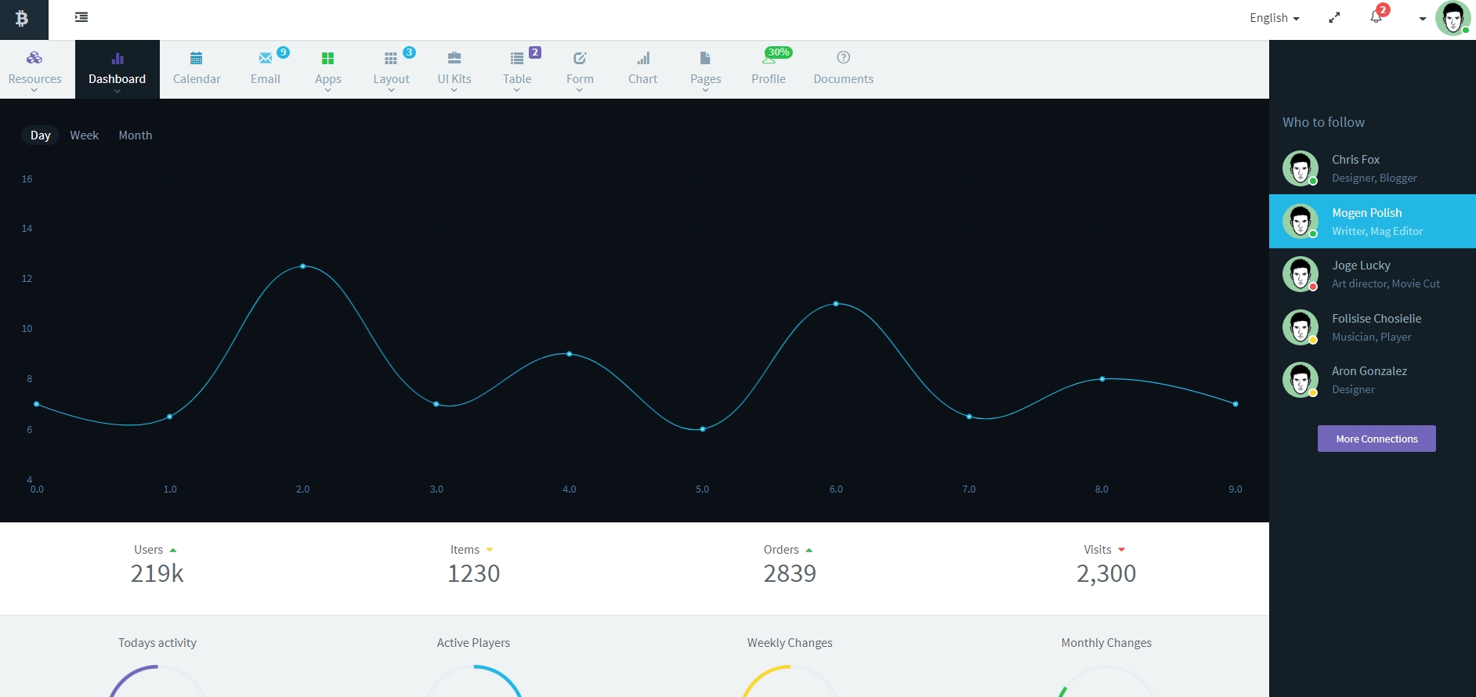Click the fullscreen expand icon
Image resolution: width=1476 pixels, height=697 pixels.
pyautogui.click(x=1334, y=17)
